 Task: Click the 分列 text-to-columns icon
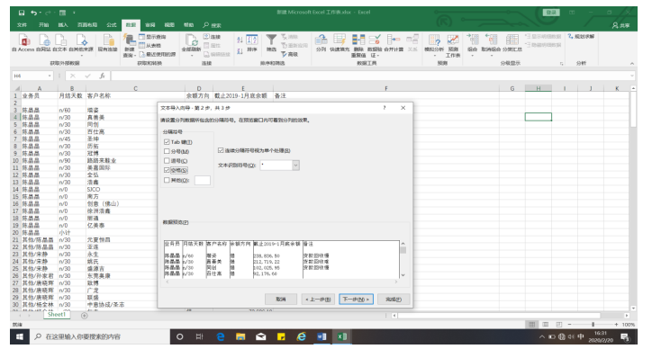coord(321,40)
